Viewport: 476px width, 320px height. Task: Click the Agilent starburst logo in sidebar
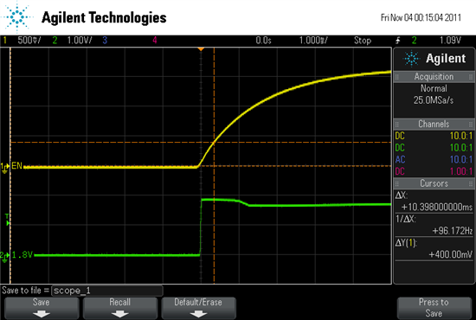coord(412,59)
